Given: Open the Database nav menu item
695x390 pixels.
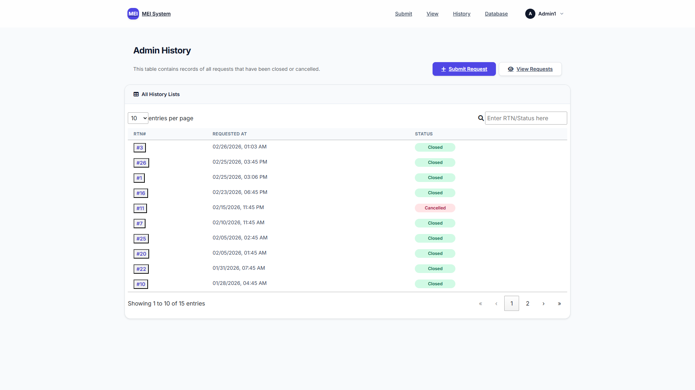Looking at the screenshot, I should (x=496, y=14).
